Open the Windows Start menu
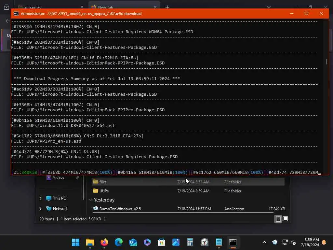333x250 pixels. pyautogui.click(x=75, y=242)
